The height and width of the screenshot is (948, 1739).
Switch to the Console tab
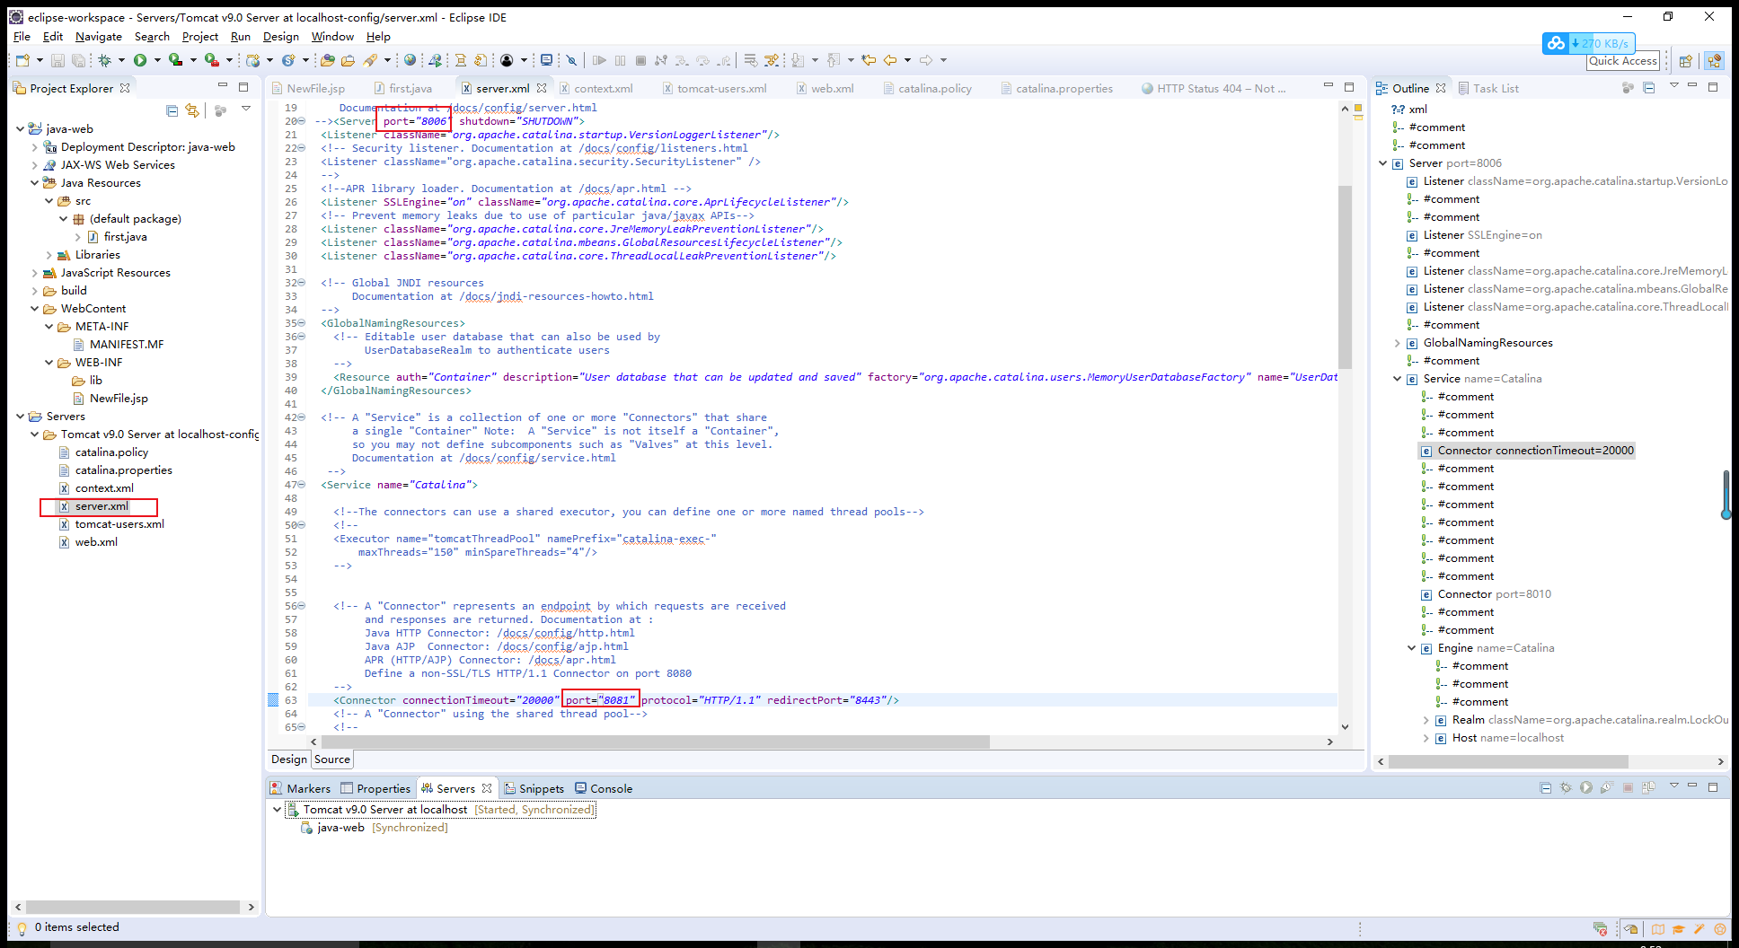point(604,788)
